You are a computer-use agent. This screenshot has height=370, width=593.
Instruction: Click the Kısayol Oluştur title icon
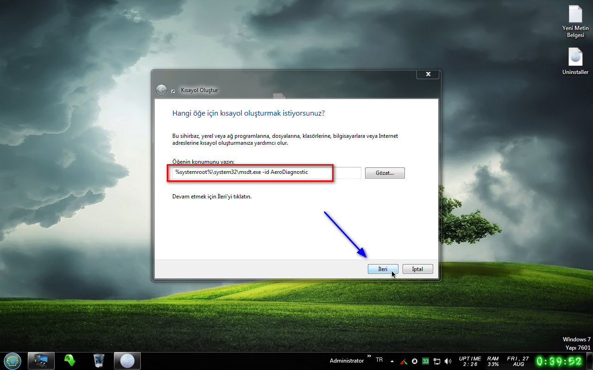point(173,91)
